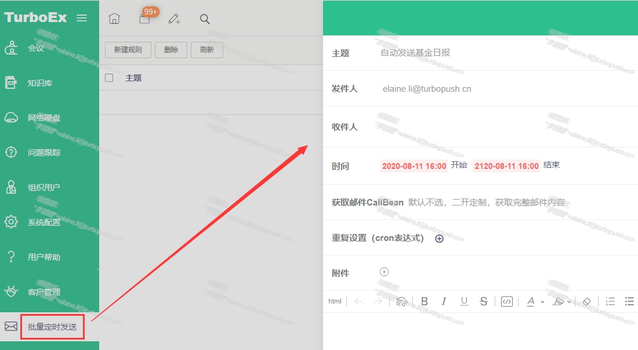Click the start time 2020-08-11 16:00 field
Image resolution: width=638 pixels, height=350 pixels.
click(414, 166)
